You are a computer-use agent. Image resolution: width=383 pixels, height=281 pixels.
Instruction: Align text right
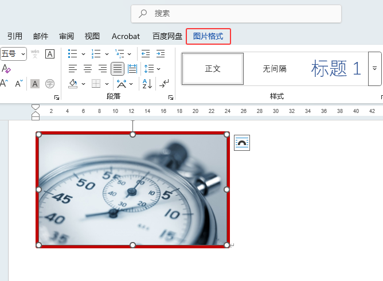coord(103,69)
